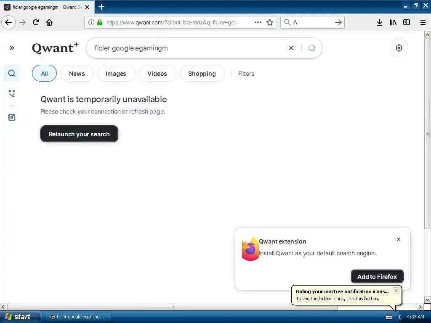Open page actions three-dot menu

[258, 22]
